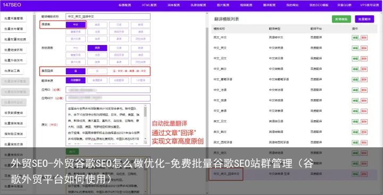383x195 pixels.
Task: Click the 中文转日语 type cell
Action: point(276,58)
